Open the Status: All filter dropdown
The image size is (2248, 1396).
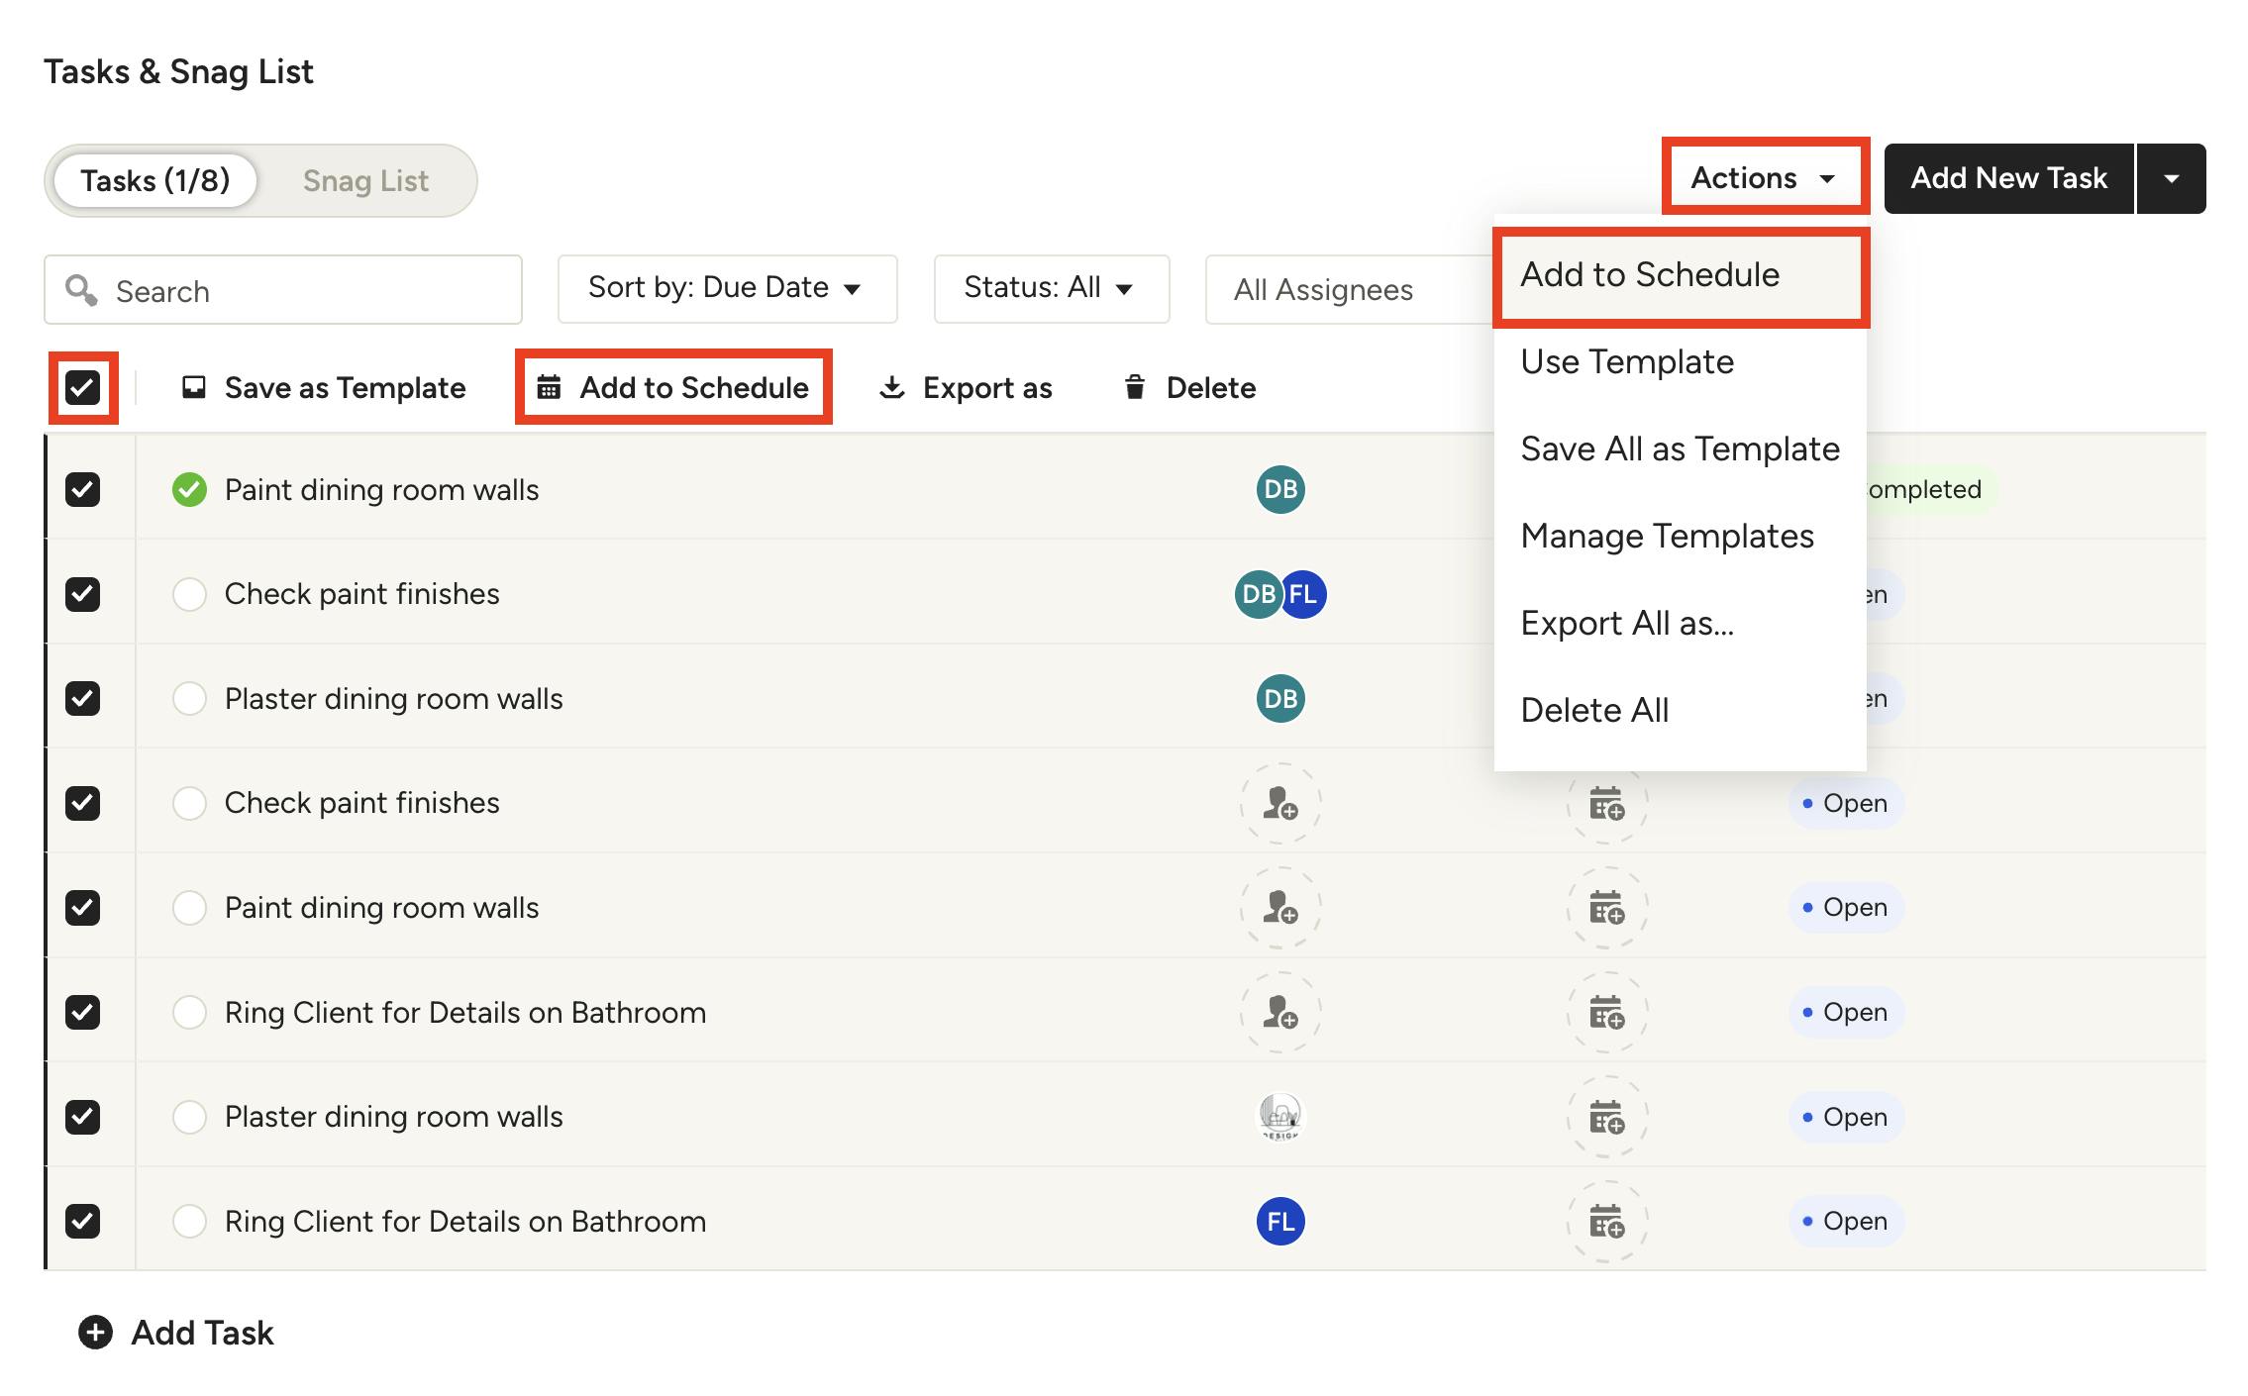(1051, 288)
